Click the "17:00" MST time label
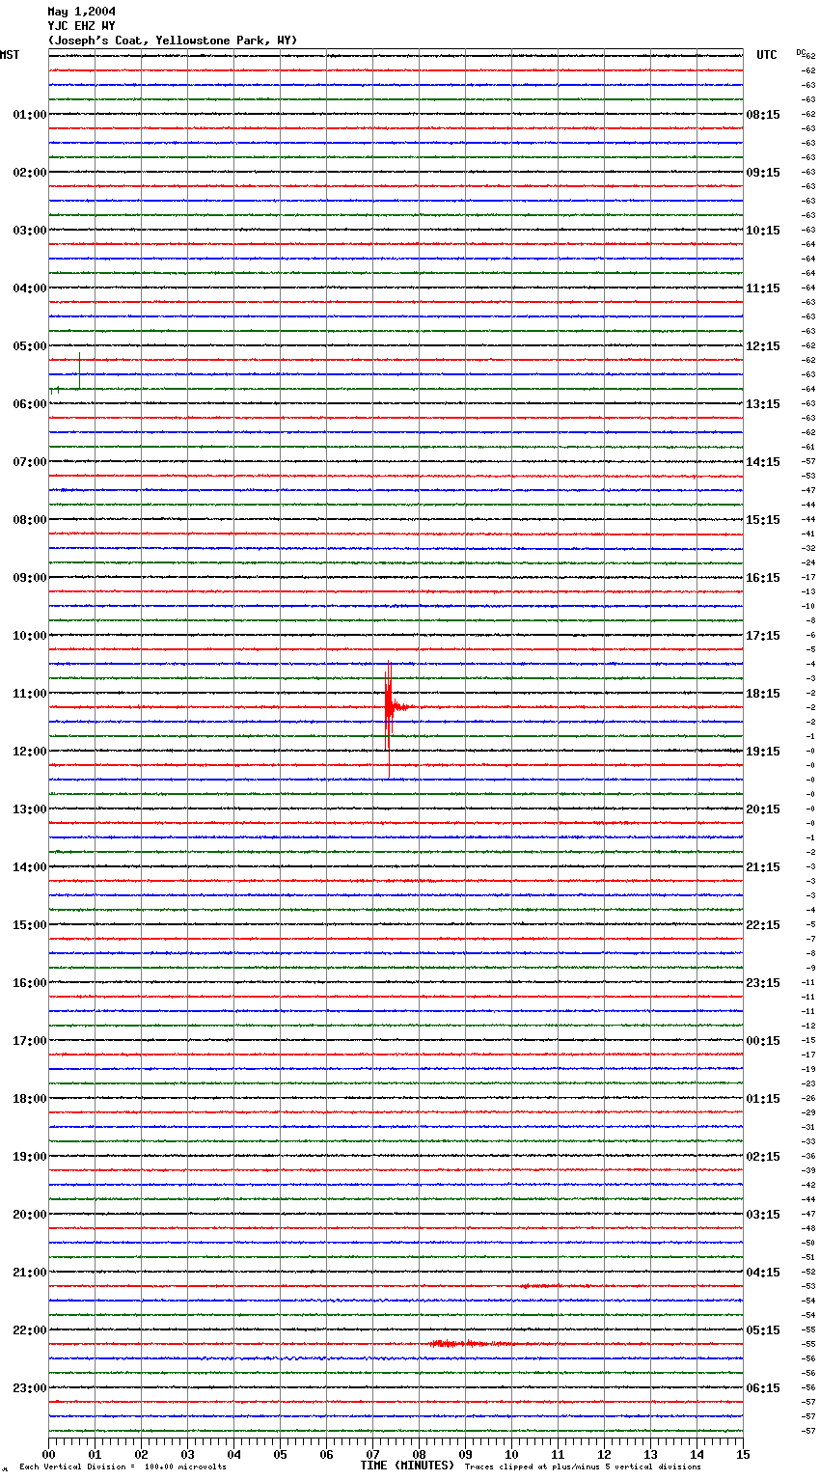820x1480 pixels. pos(30,1041)
